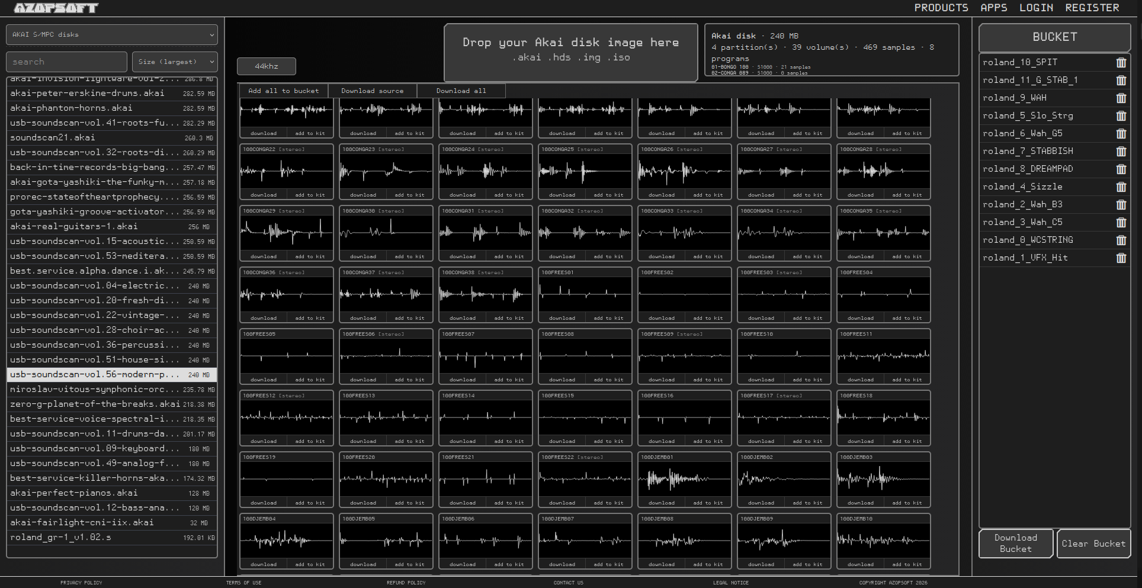The width and height of the screenshot is (1142, 588).
Task: Click the 100CONGA38 waveform thumbnail
Action: pos(486,294)
